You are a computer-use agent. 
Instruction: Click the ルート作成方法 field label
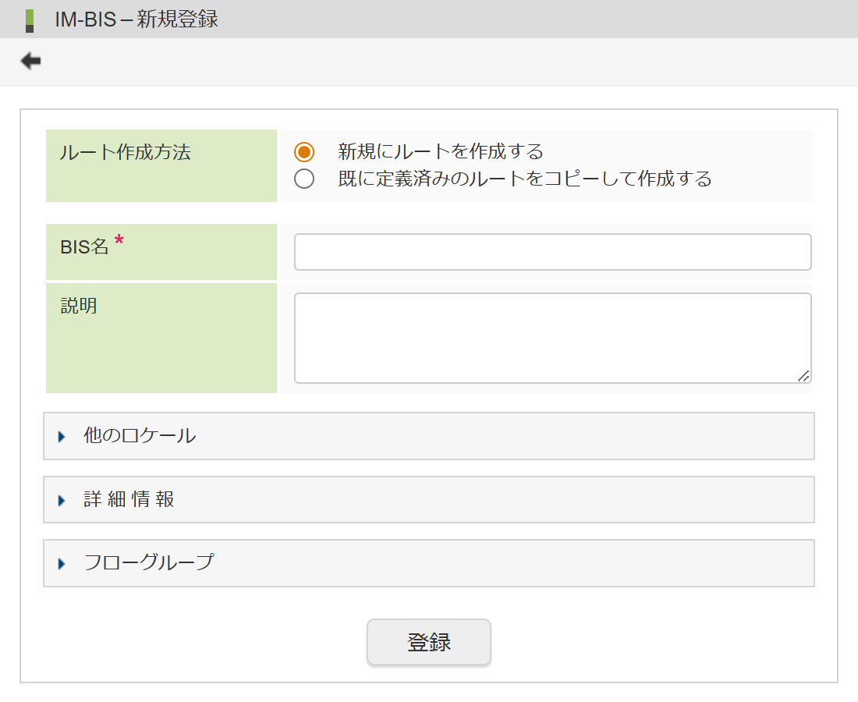[x=125, y=153]
